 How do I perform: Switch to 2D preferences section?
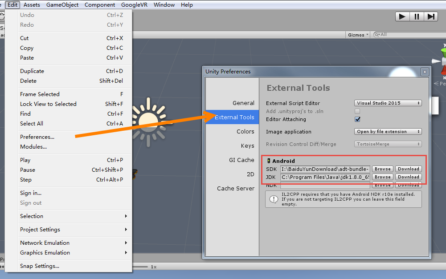[232, 174]
